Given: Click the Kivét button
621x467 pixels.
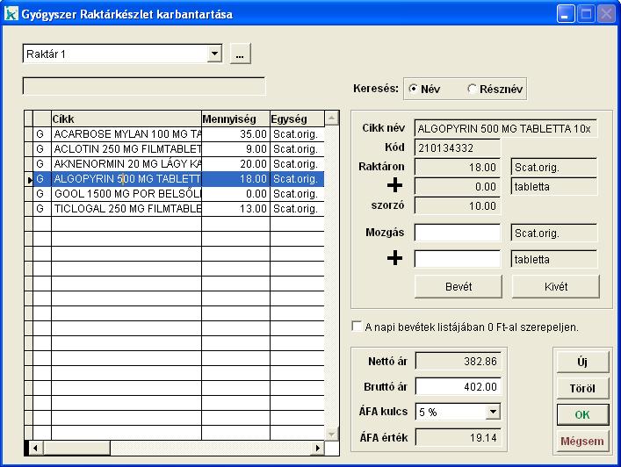Looking at the screenshot, I should 555,286.
